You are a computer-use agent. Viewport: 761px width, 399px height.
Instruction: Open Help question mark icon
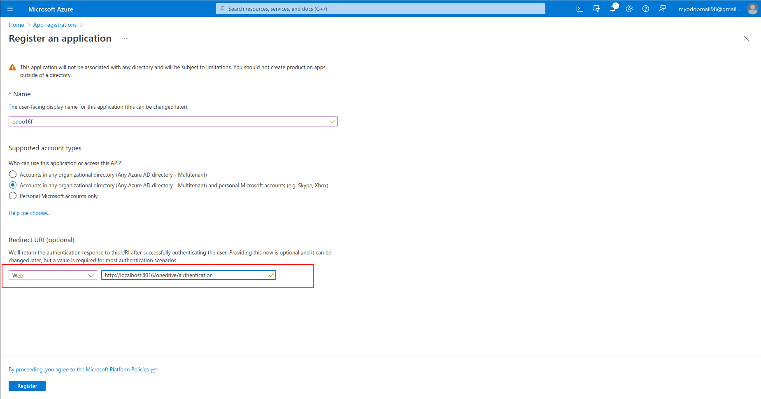coord(646,9)
